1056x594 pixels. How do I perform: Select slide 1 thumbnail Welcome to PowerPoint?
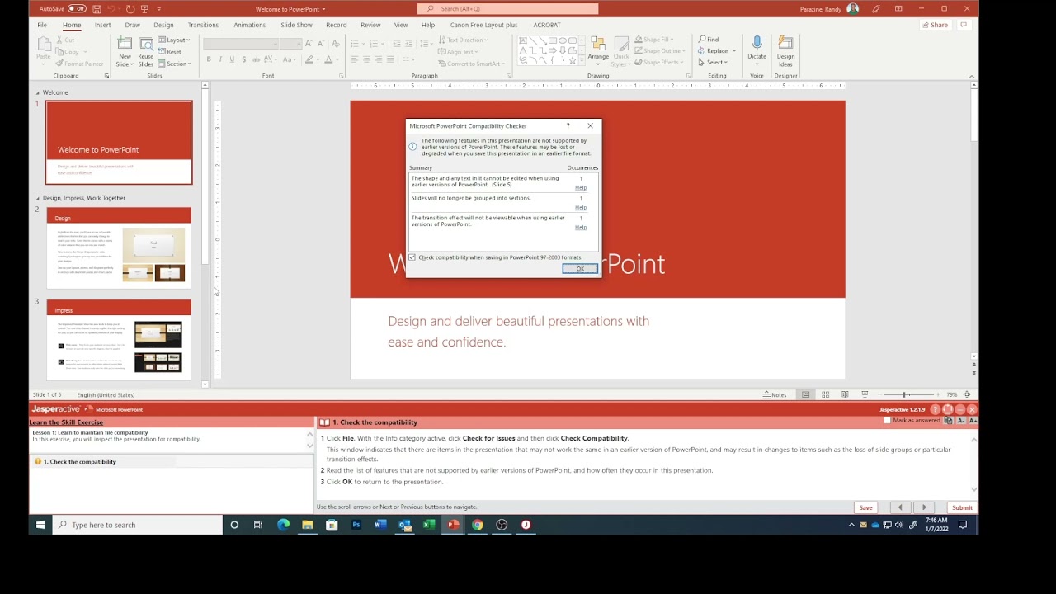119,143
